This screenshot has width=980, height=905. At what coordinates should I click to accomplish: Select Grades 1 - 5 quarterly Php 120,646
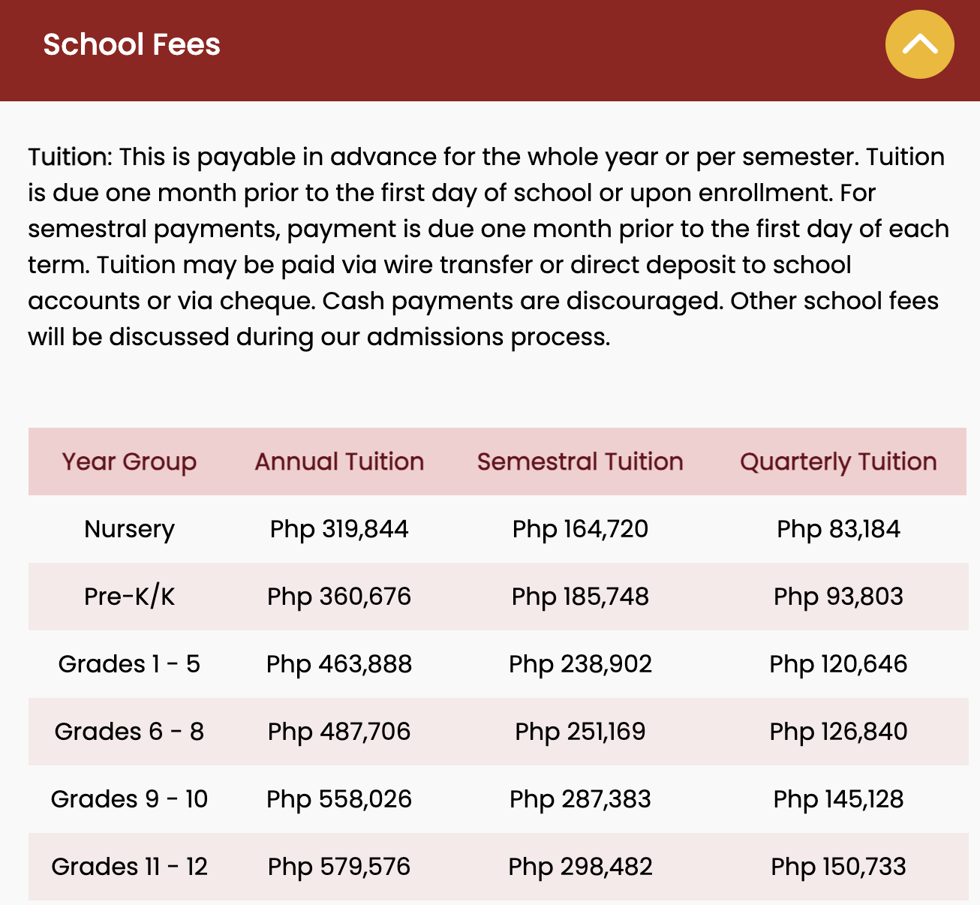pyautogui.click(x=838, y=664)
